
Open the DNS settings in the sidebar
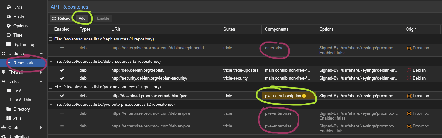pos(18,7)
